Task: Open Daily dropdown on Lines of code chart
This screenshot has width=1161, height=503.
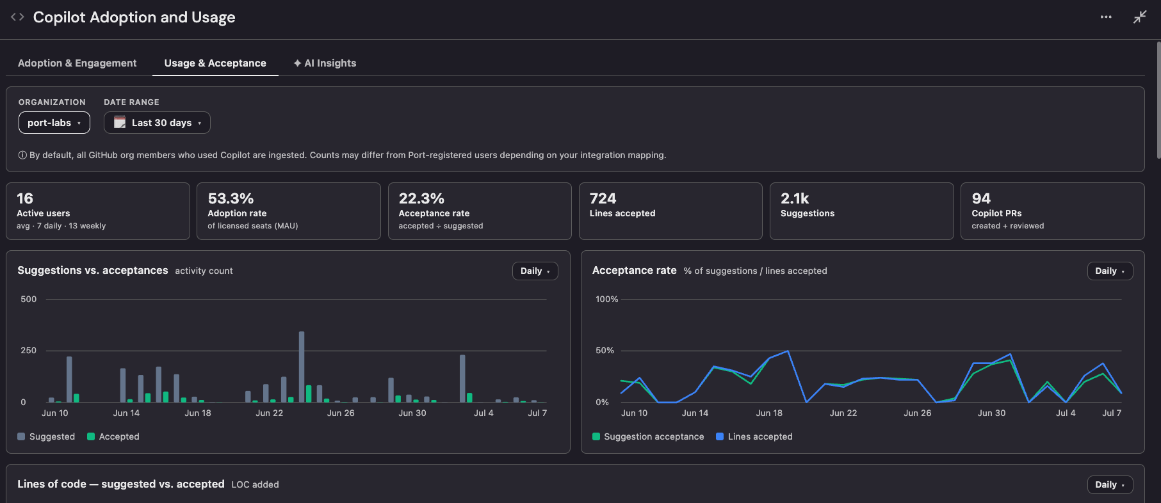Action: click(x=1110, y=484)
